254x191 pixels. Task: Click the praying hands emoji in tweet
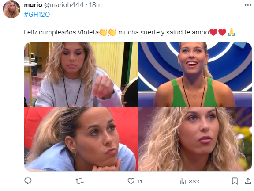tap(232, 32)
